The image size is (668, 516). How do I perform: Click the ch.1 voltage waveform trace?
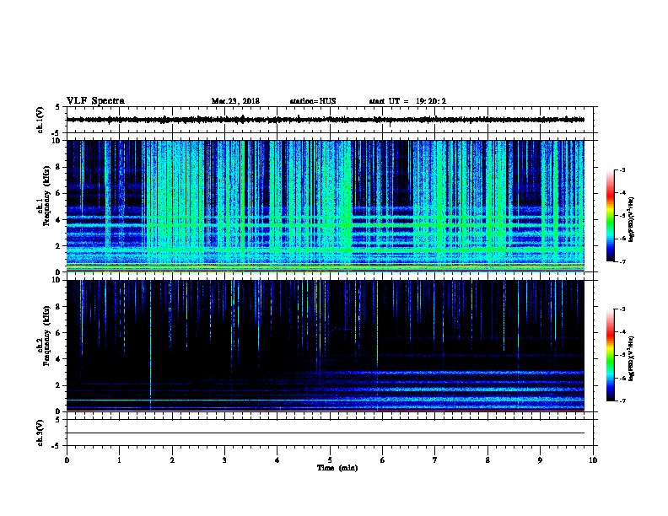click(x=326, y=120)
